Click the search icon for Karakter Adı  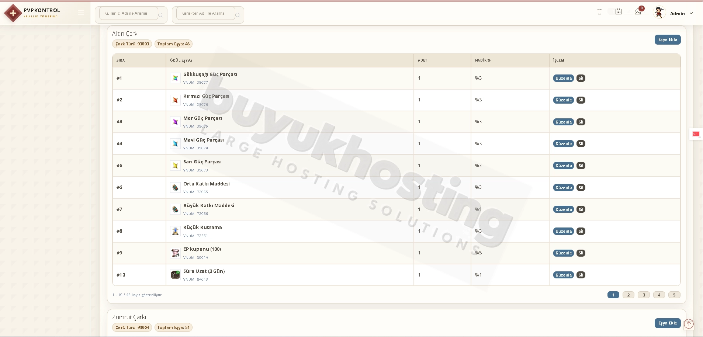[x=238, y=15]
